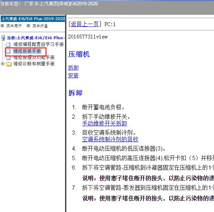
Task: Click the folder icon of 维修诊断和测量手册
Action: (9, 64)
